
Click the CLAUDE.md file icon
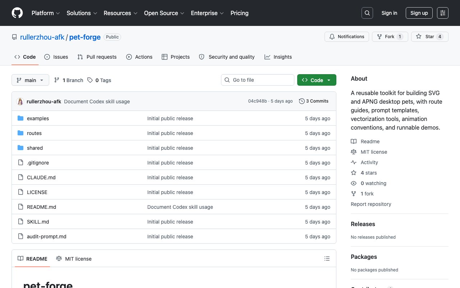click(x=20, y=177)
